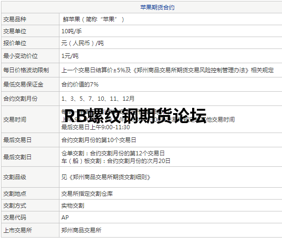Click the 实物交割 value
The width and height of the screenshot is (282, 239).
tap(73, 206)
